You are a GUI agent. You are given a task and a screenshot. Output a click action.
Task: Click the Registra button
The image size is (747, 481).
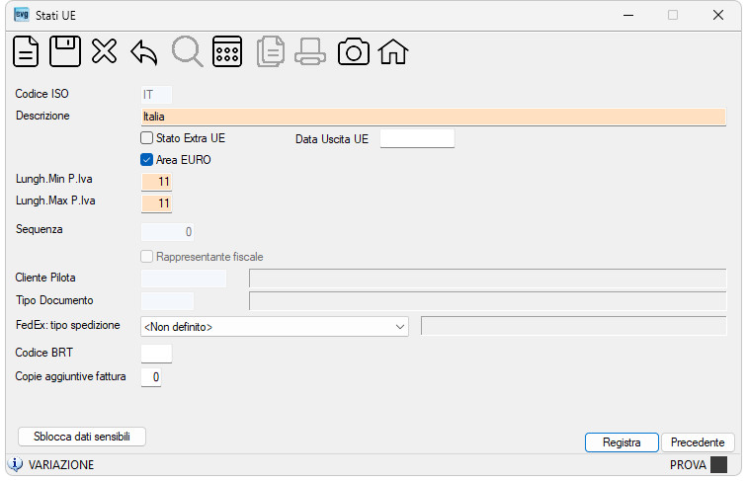point(622,442)
